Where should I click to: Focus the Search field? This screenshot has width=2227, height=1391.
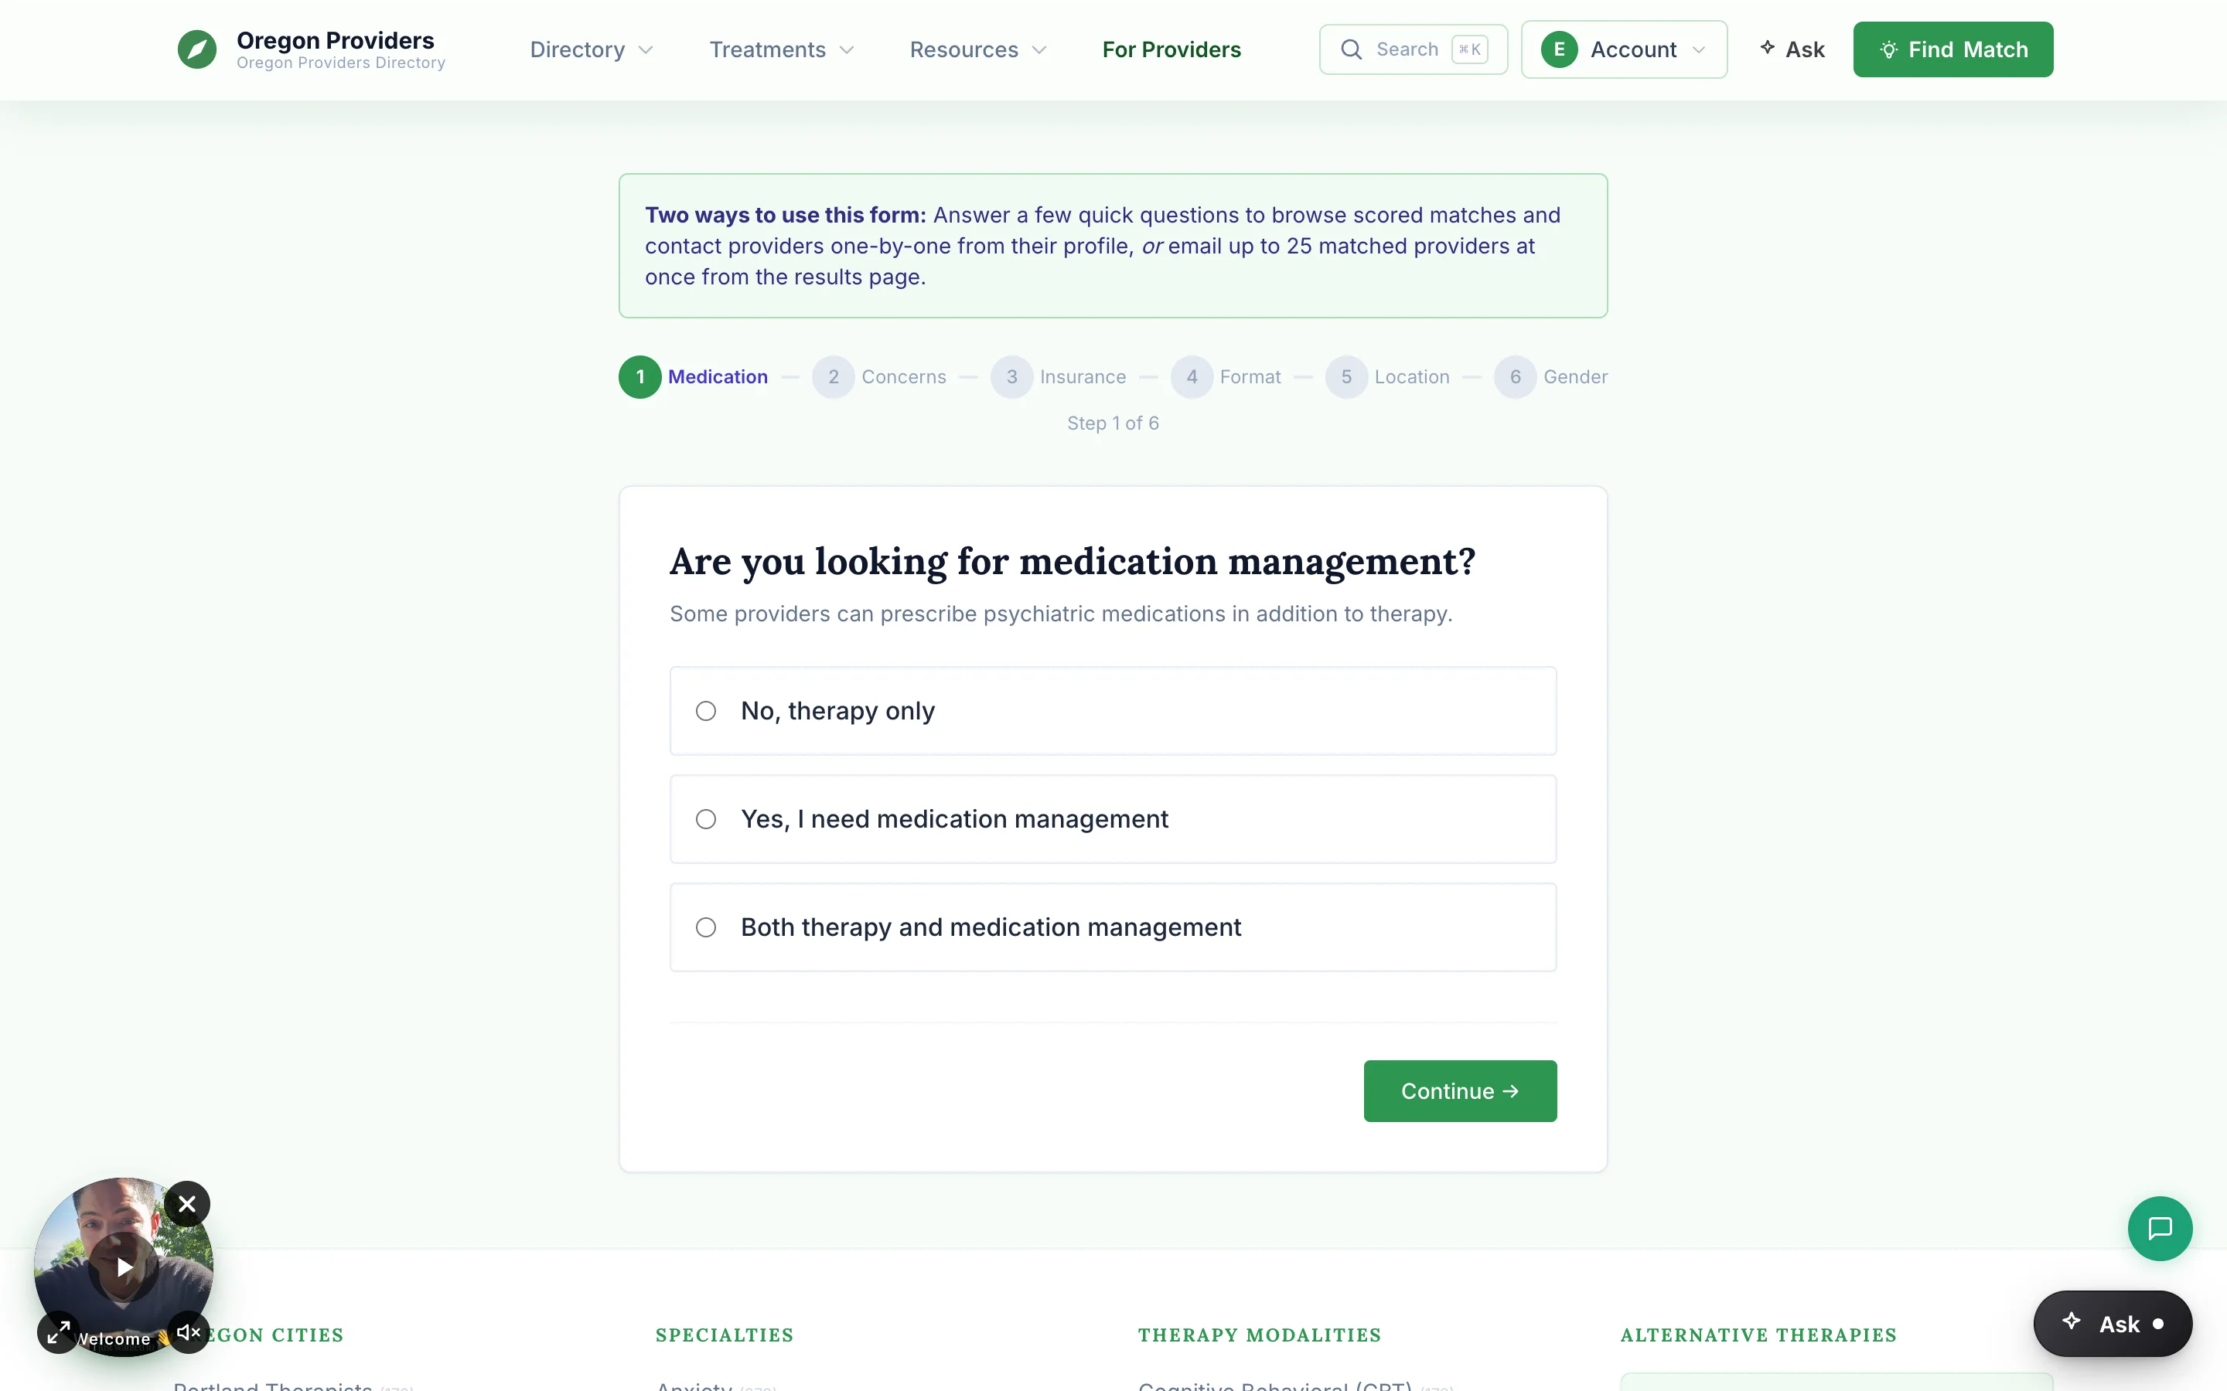(1413, 49)
